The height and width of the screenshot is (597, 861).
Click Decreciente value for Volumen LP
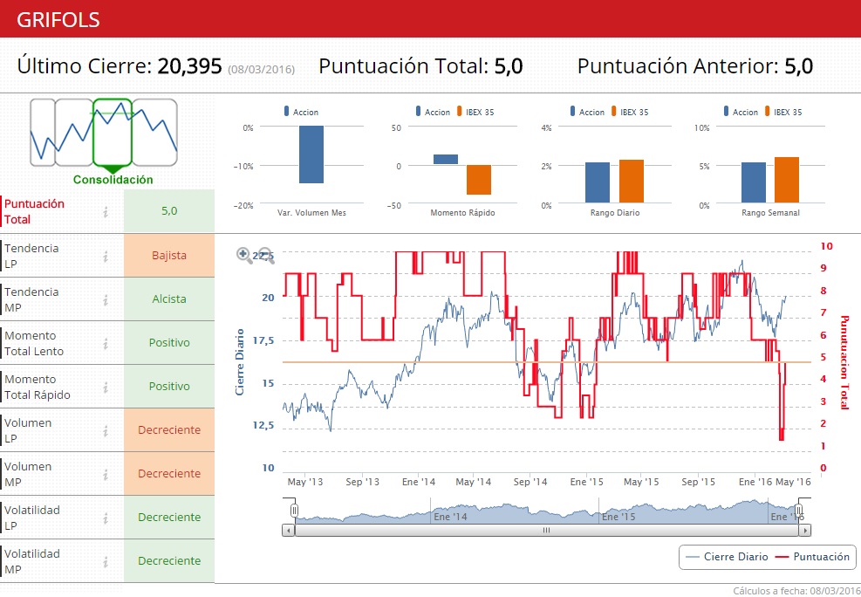click(x=169, y=430)
